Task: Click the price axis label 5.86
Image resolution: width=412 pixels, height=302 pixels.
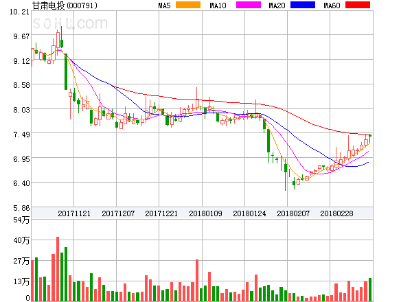Action: coord(21,208)
